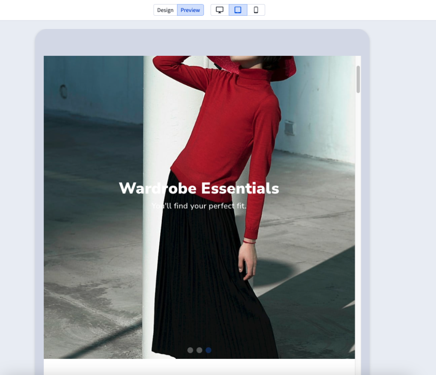Click the preview's vertical scrollbar thumb

(x=358, y=79)
